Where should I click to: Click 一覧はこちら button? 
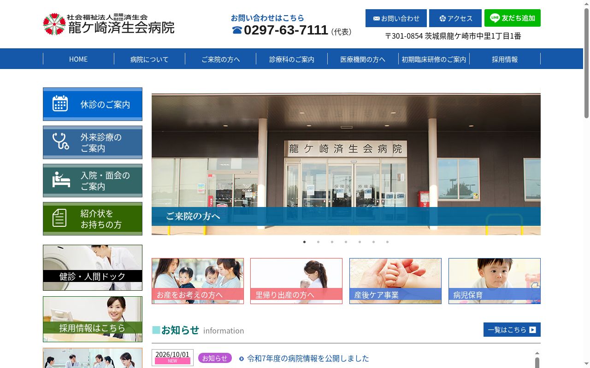[512, 330]
